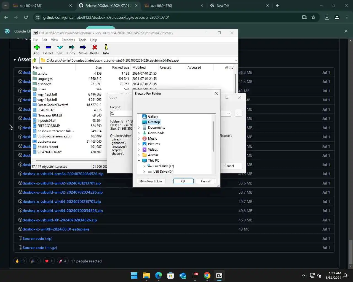This screenshot has height=282, width=353.
Task: Switch to the au (1024×768) tab
Action: [x=43, y=6]
